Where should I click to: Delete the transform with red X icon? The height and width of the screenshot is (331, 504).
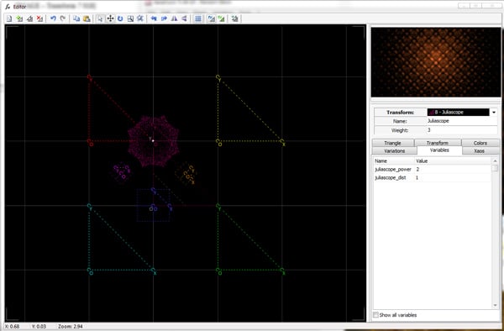click(39, 18)
